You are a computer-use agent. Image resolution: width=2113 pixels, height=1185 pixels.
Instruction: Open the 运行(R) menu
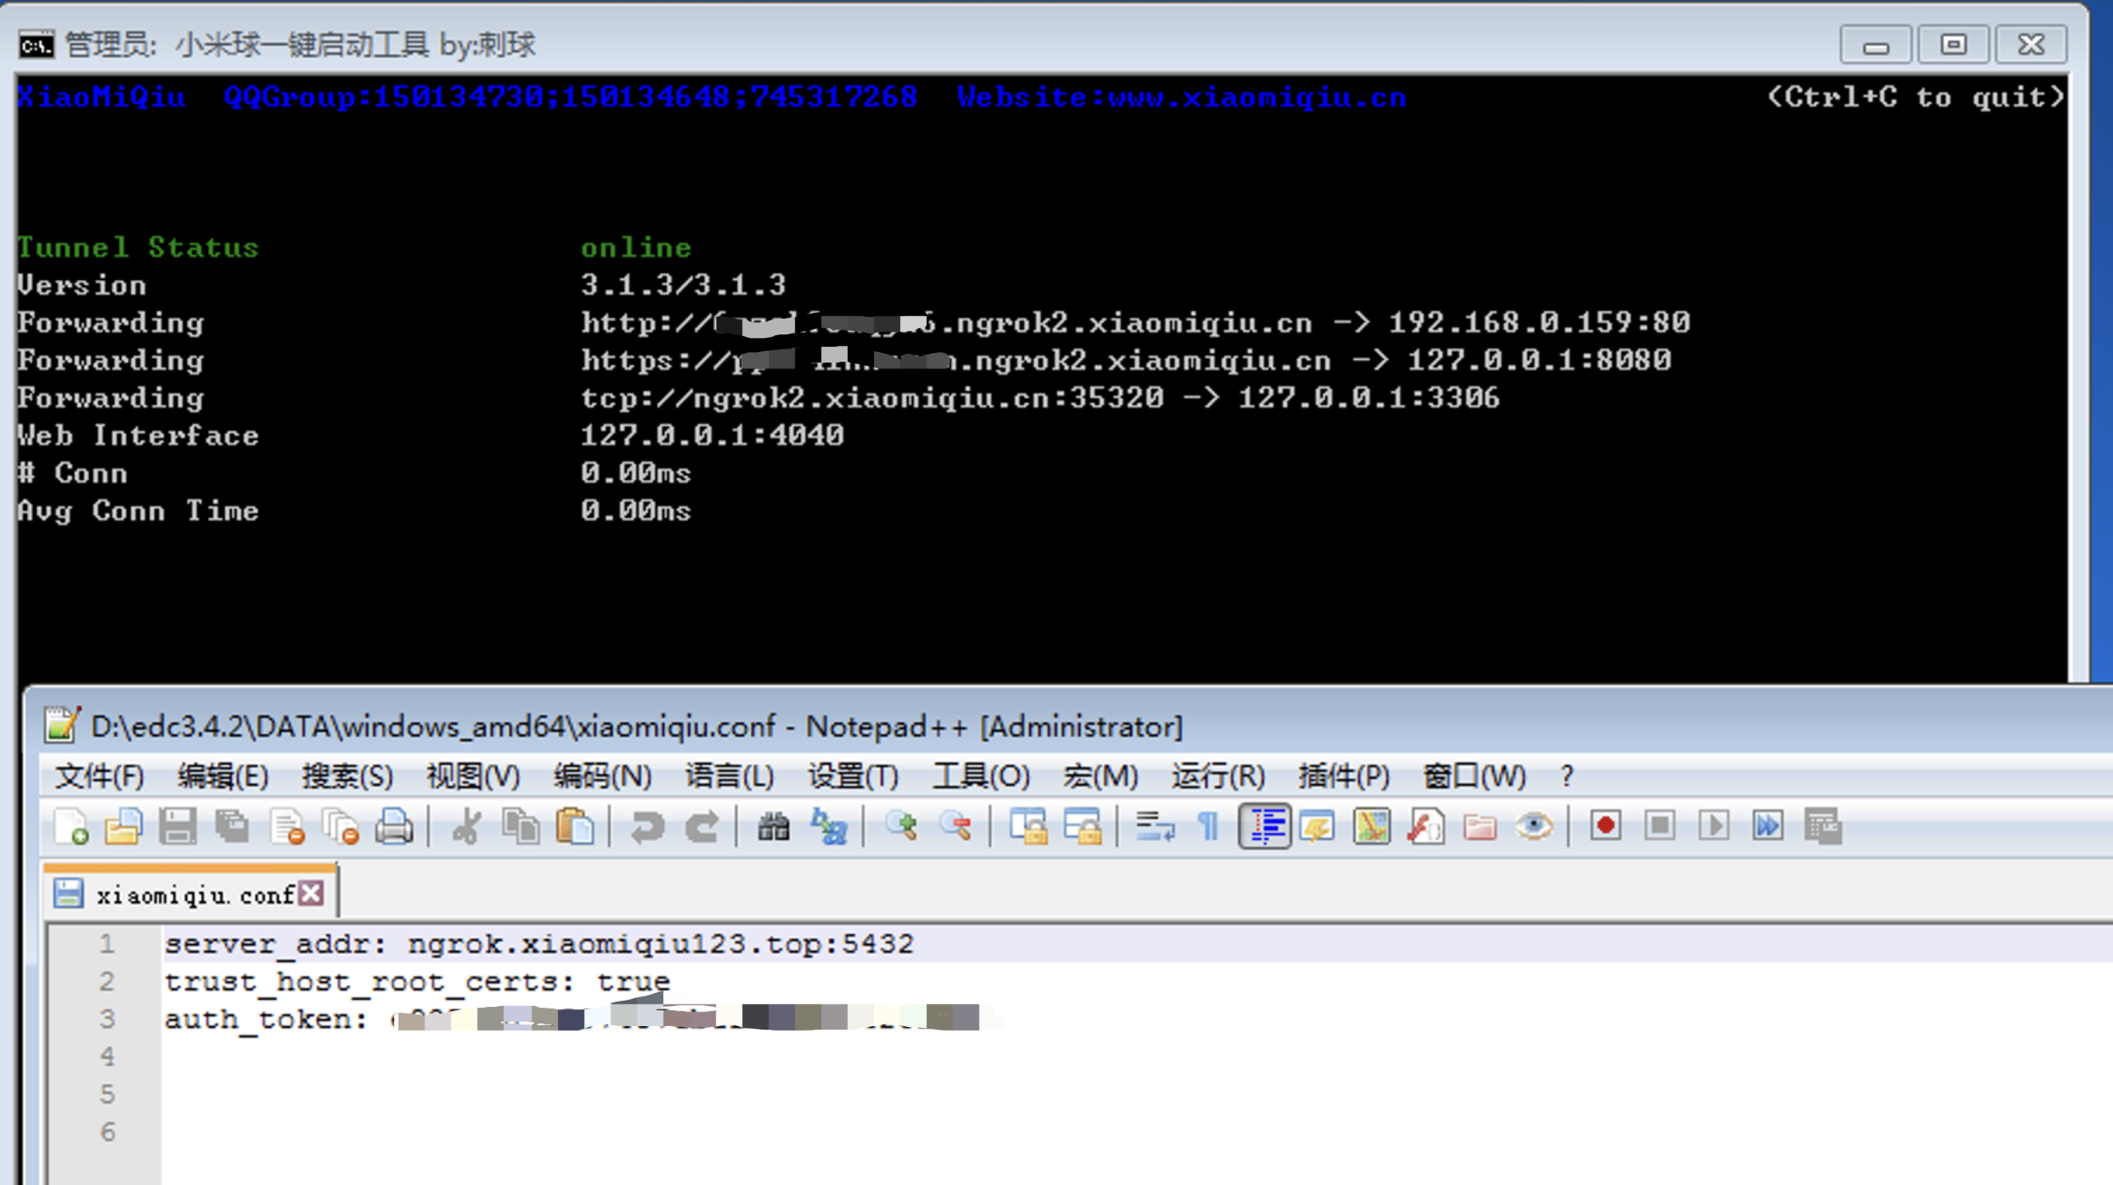click(1218, 777)
